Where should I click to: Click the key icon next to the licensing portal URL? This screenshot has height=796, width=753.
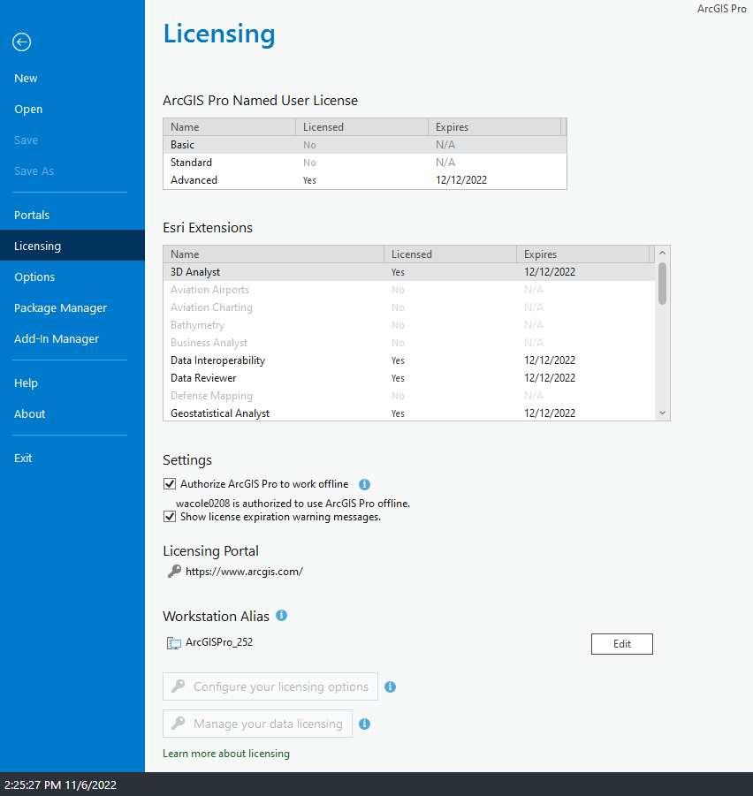click(171, 571)
